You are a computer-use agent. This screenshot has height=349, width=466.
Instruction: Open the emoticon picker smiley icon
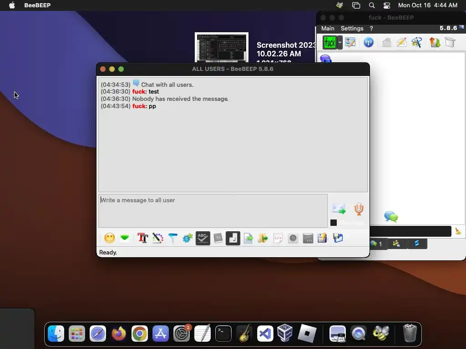tap(109, 238)
